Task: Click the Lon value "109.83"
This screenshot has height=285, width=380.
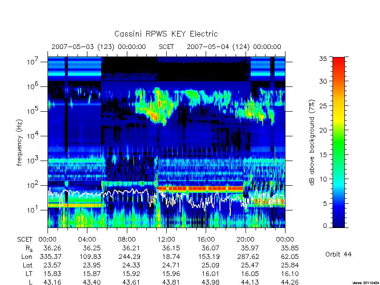Action: click(x=90, y=256)
